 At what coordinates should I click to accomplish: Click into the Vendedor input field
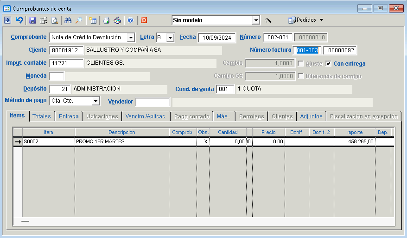pyautogui.click(x=153, y=102)
